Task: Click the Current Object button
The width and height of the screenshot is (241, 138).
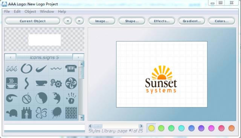Action: coord(32,21)
